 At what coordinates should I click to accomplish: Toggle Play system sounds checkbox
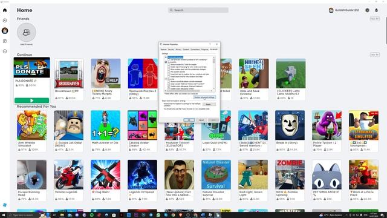[169, 71]
